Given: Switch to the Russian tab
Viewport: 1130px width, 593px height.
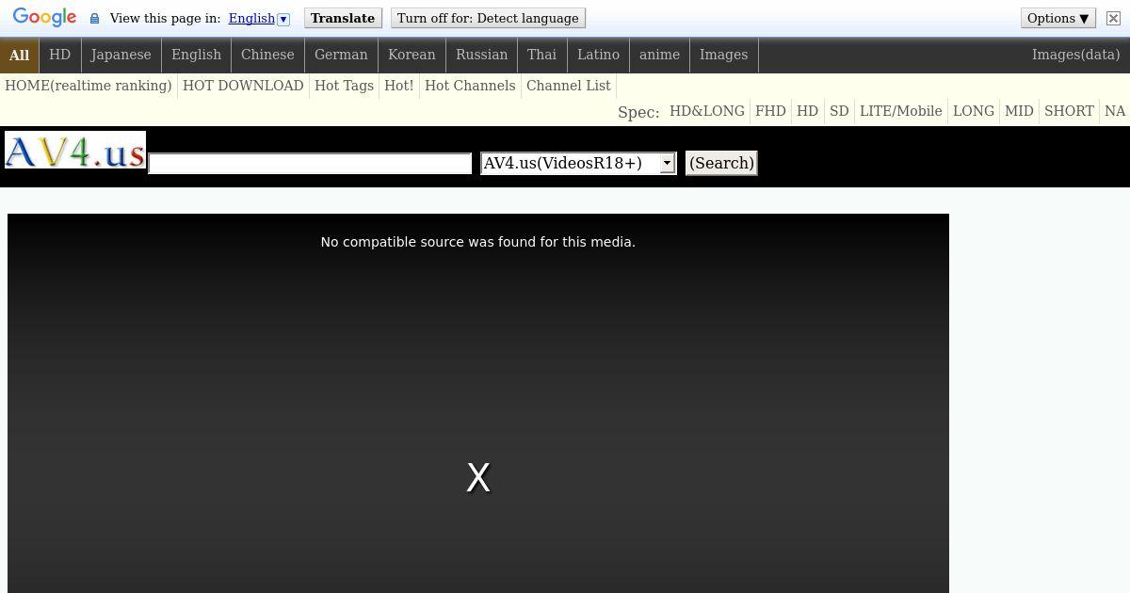Looking at the screenshot, I should point(481,55).
